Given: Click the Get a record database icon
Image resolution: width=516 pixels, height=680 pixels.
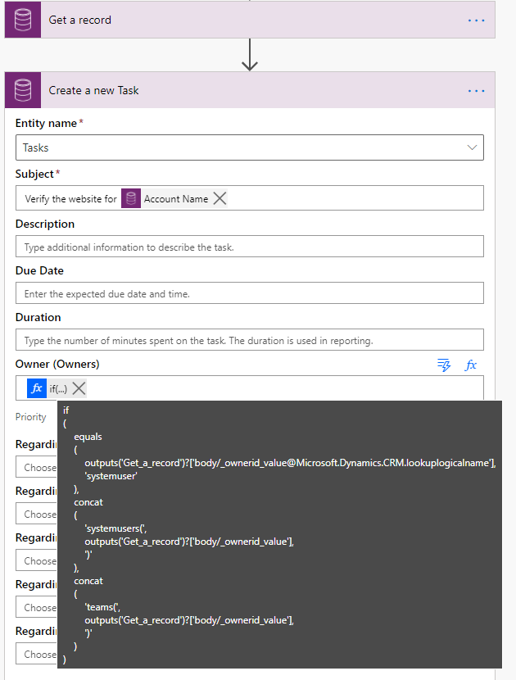Looking at the screenshot, I should [23, 20].
